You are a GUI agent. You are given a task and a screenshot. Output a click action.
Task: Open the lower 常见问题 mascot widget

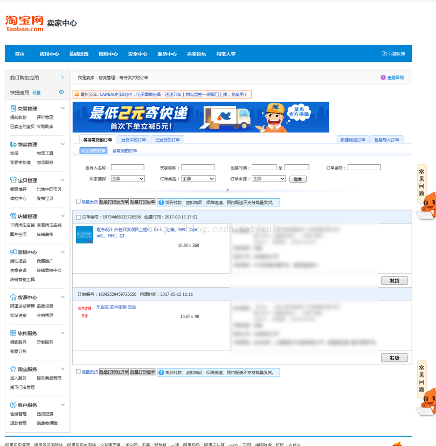click(x=426, y=388)
